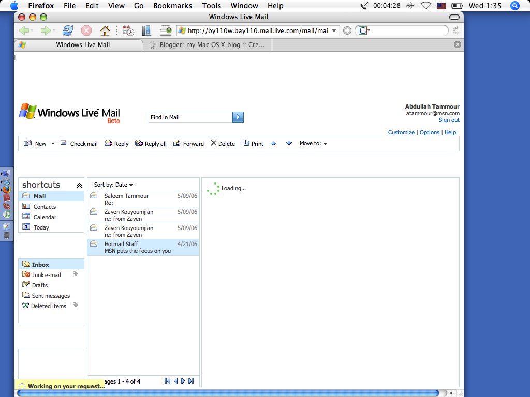The width and height of the screenshot is (530, 397).
Task: Click the New Tab toolbar icon
Action: 166,30
